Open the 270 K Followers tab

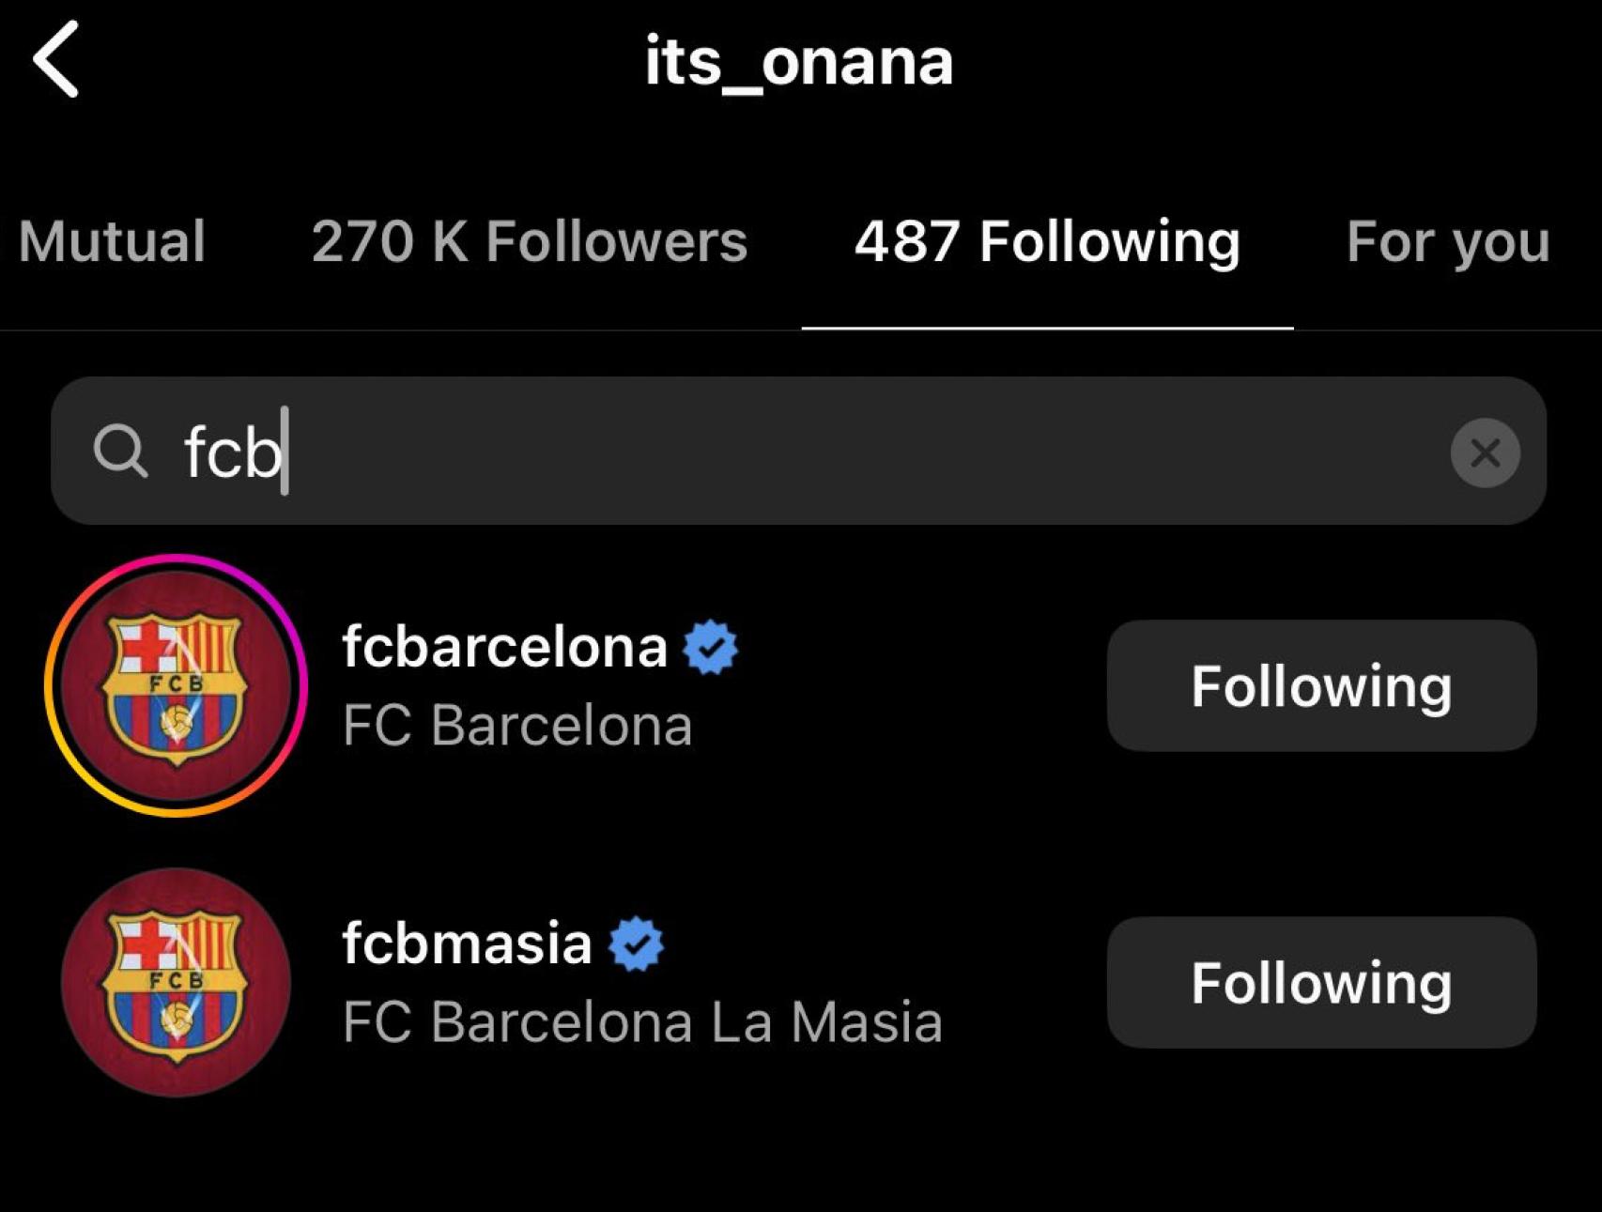(x=529, y=242)
